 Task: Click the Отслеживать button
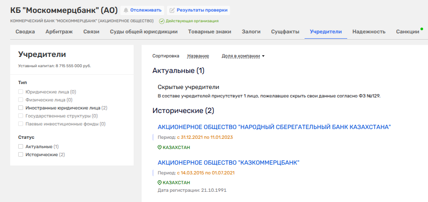142,10
